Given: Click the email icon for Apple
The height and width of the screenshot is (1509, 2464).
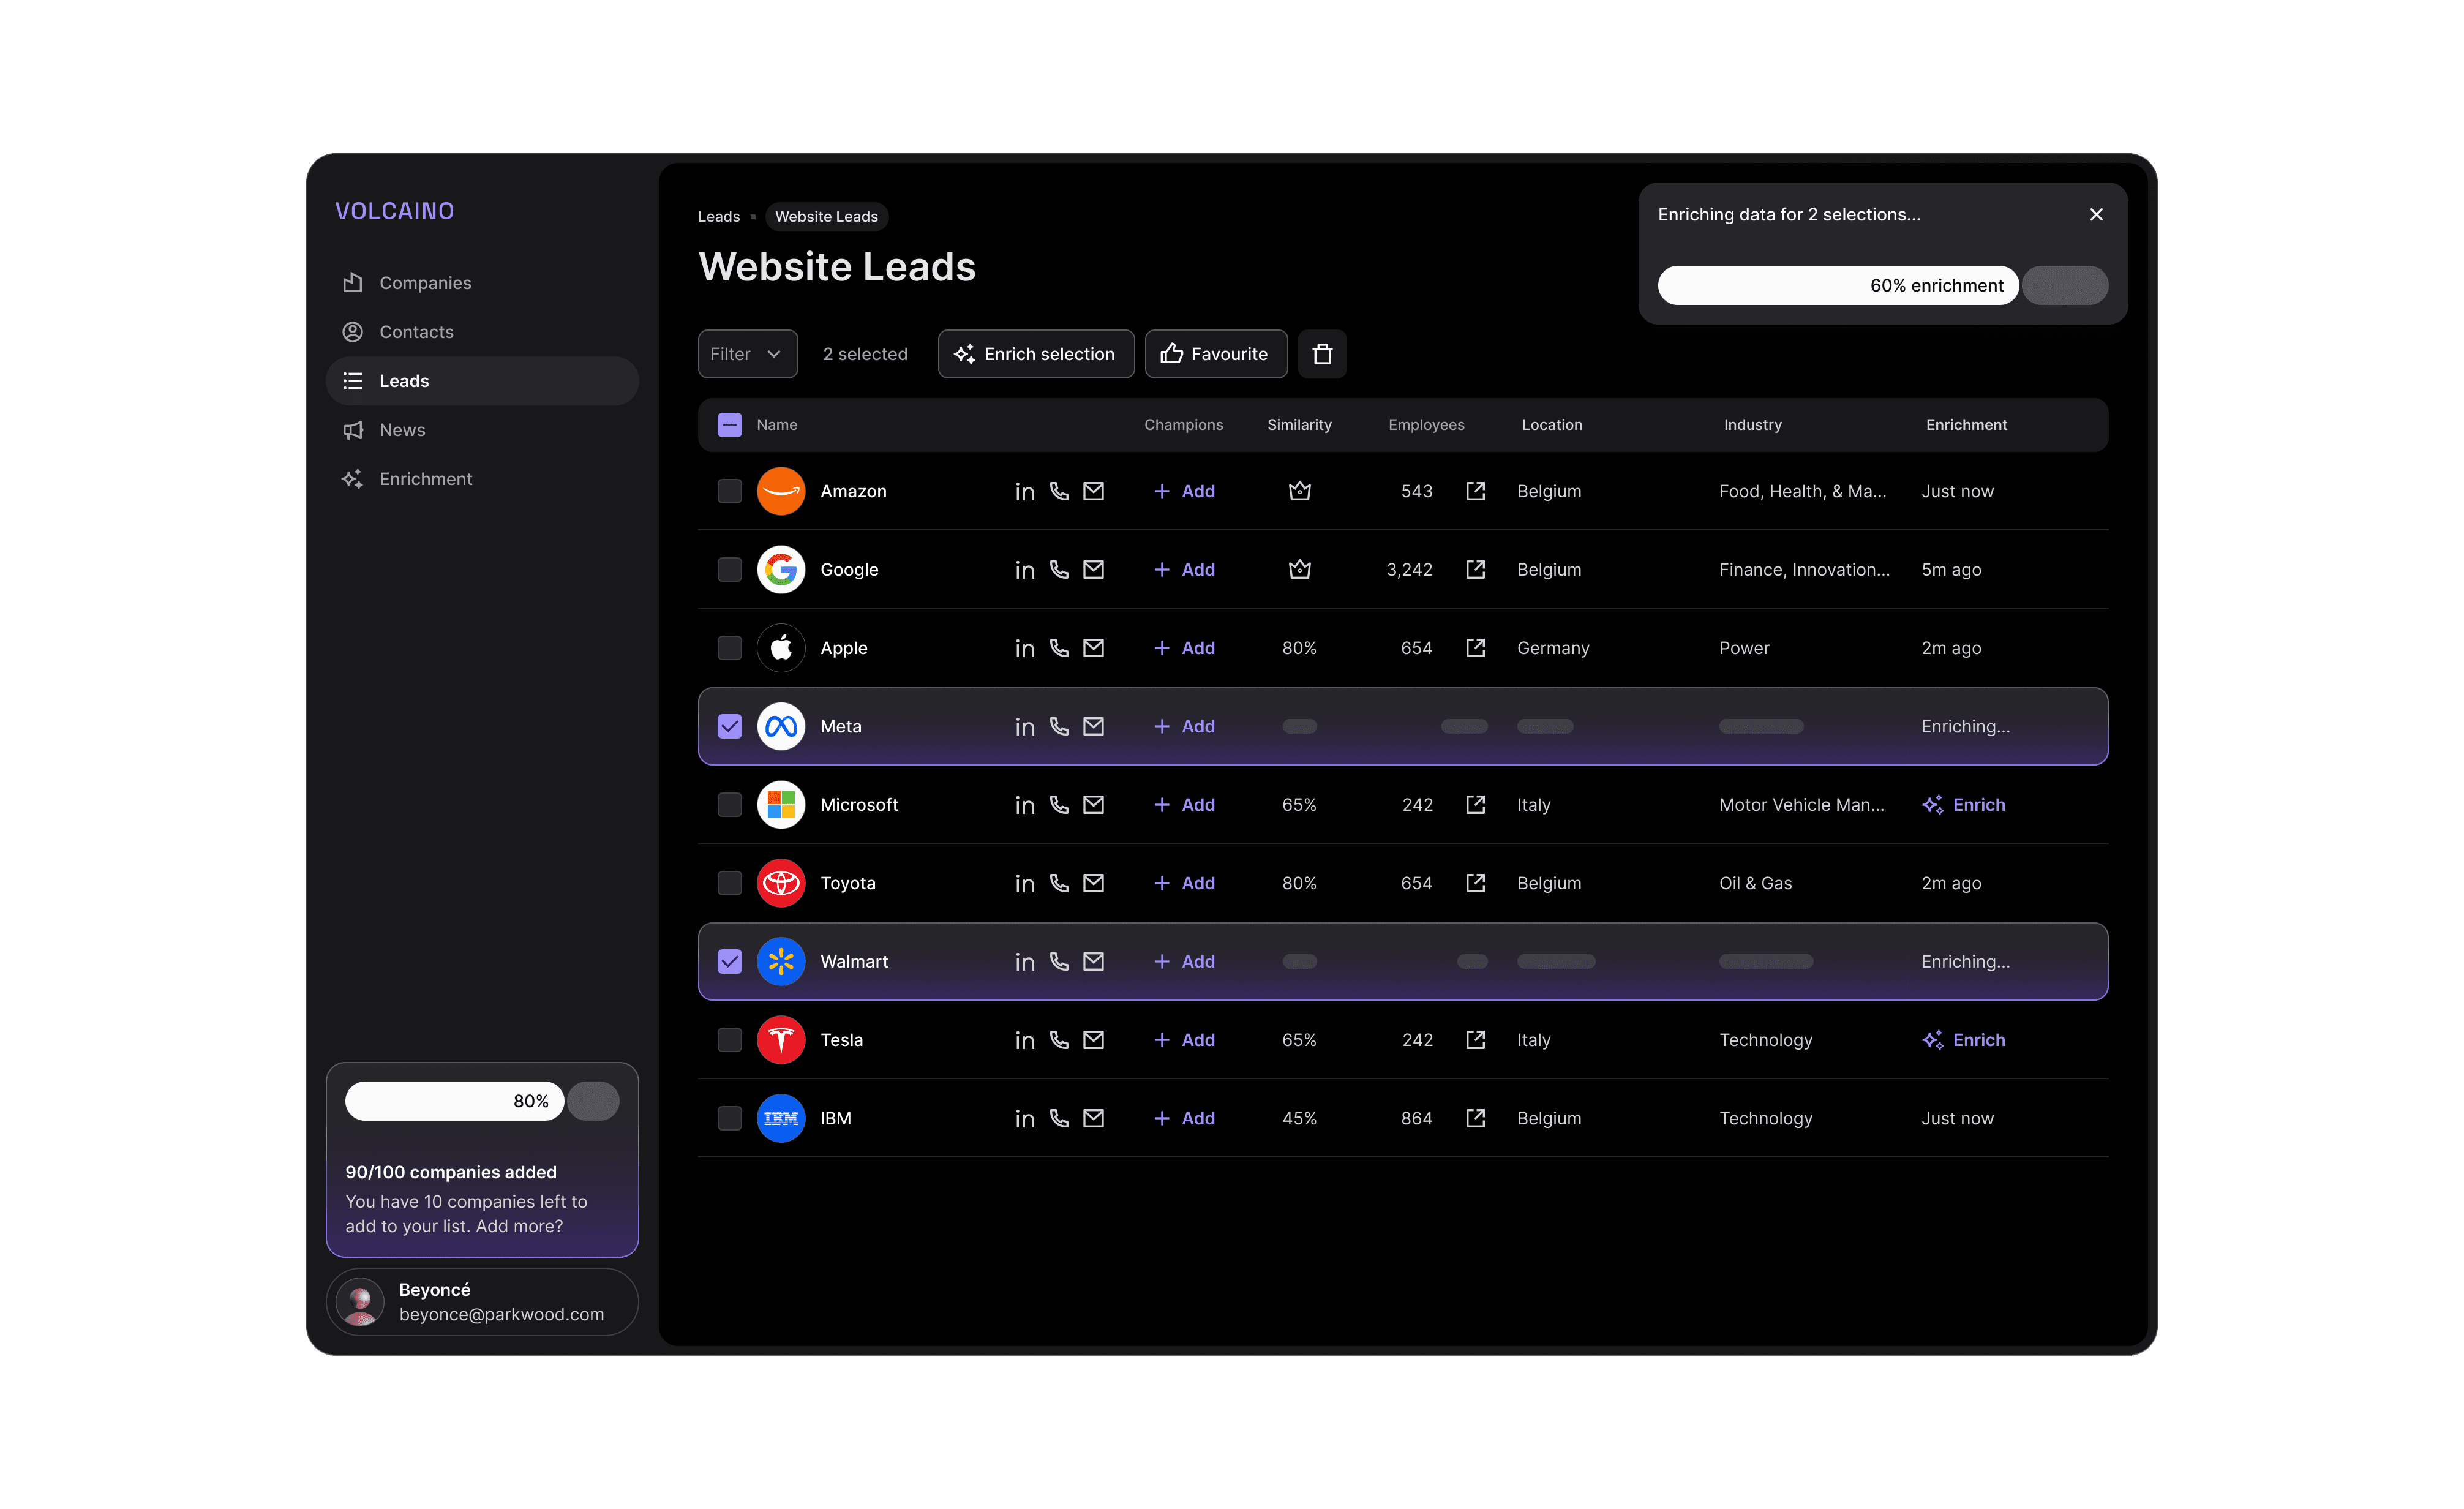Looking at the screenshot, I should [x=1093, y=648].
